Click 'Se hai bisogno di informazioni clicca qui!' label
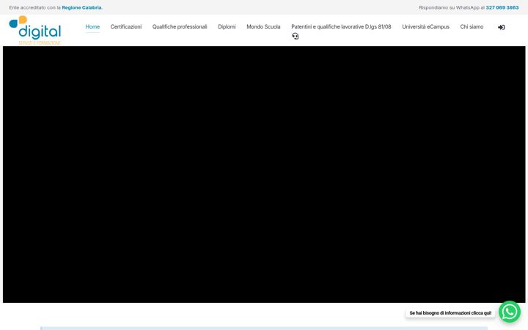The width and height of the screenshot is (528, 330). [x=450, y=313]
